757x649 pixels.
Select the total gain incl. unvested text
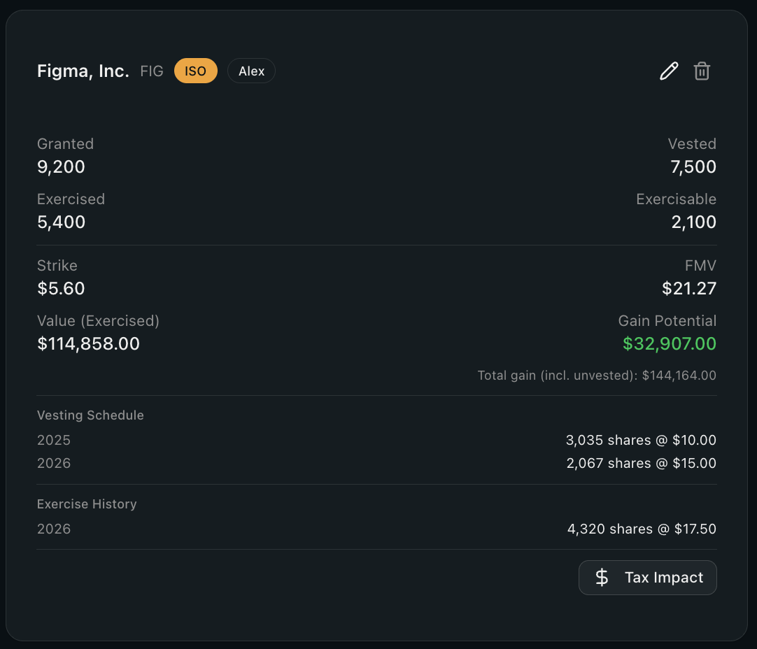[x=597, y=376]
